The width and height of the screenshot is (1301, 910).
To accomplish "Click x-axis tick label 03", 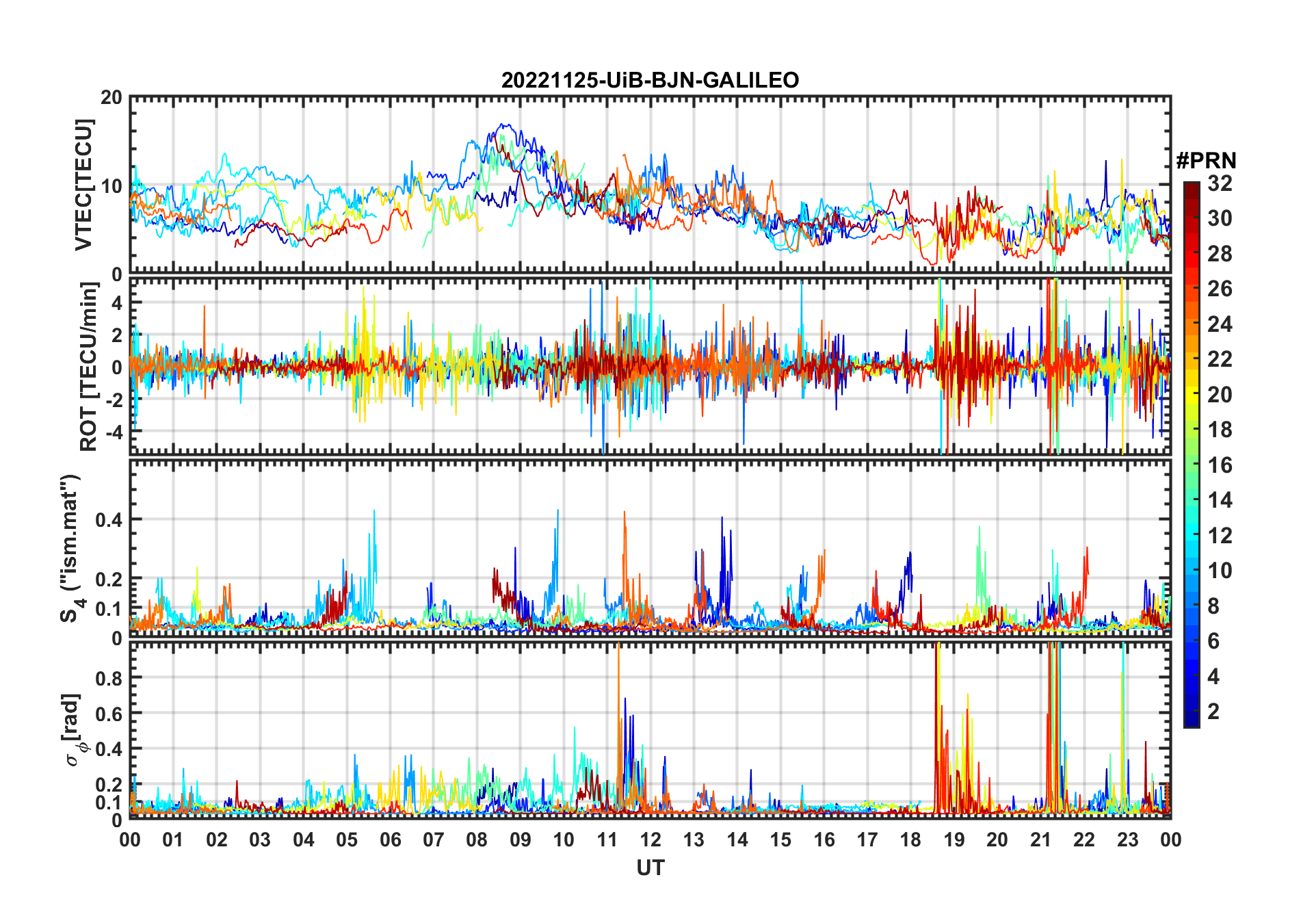I will pos(260,840).
